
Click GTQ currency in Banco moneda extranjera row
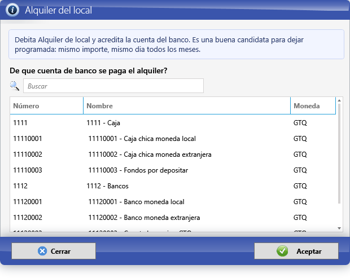[x=300, y=218]
